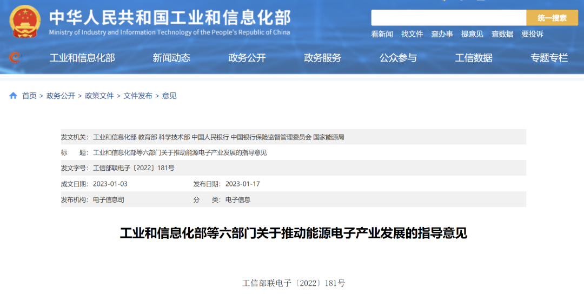Go to 政策文件 in the breadcrumb

tap(99, 96)
